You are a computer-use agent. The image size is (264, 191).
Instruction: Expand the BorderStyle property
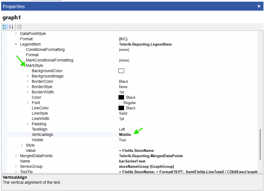pos(28,87)
